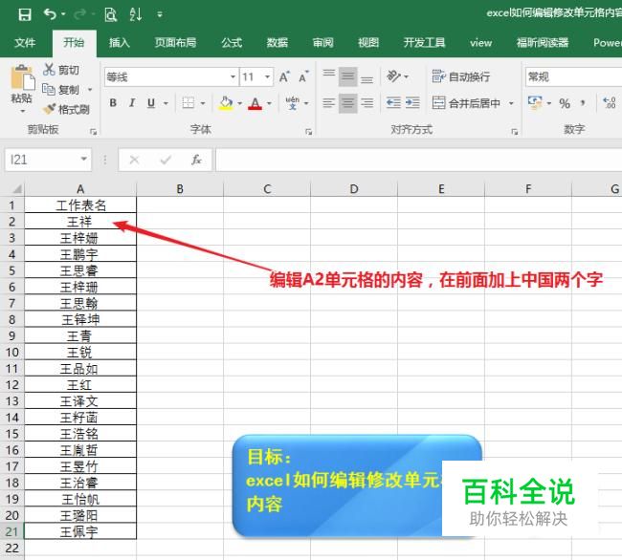Click the formula bar Enter checkmark icon
Viewport: 622px width, 560px height.
click(x=166, y=160)
